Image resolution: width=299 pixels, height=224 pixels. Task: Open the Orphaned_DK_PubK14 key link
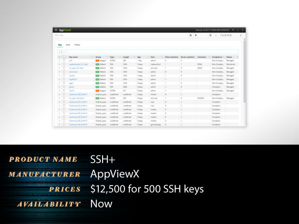click(78, 94)
